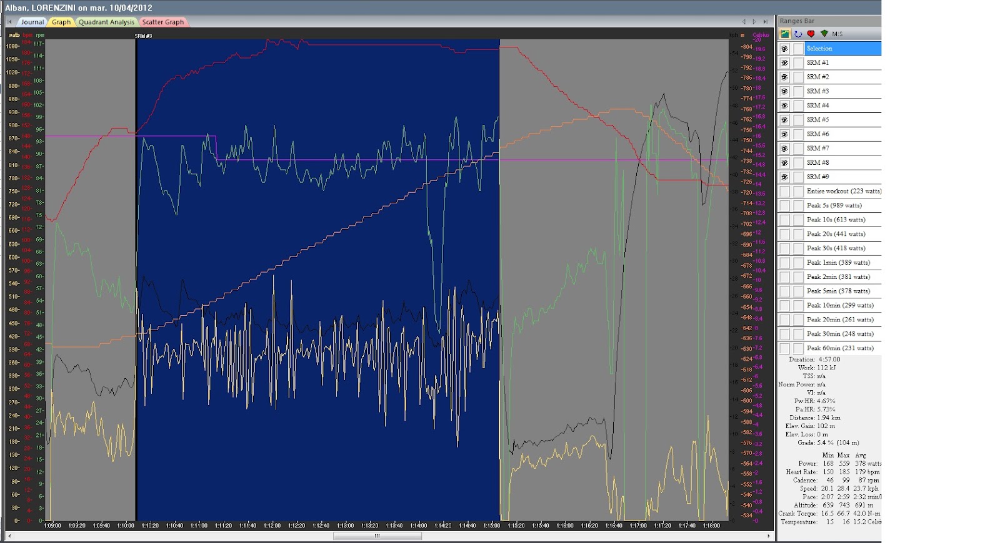
Task: Toggle eye visibility for SRM #1
Action: click(x=784, y=63)
